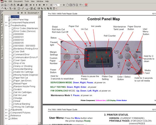Click the Print icon in toolbar

(11, 5)
